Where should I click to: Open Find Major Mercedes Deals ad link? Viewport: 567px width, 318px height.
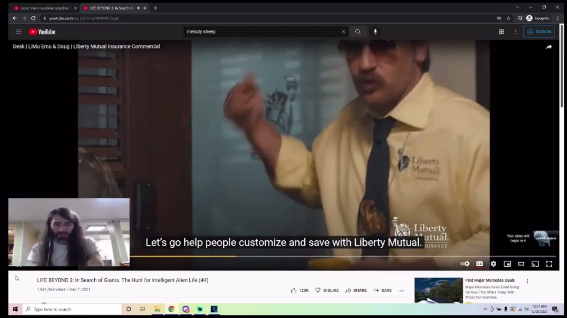(490, 280)
